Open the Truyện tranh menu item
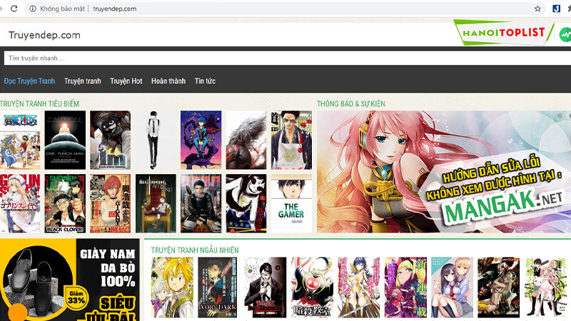The width and height of the screenshot is (571, 321). pyautogui.click(x=83, y=81)
